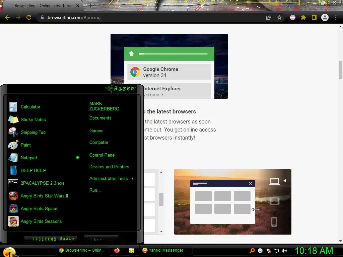
Task: Open the volume speaker tray icon
Action: pos(284,251)
